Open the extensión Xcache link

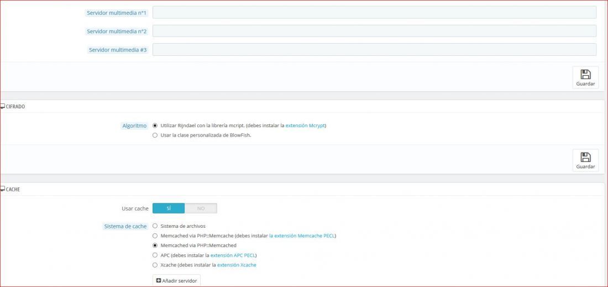(x=237, y=265)
